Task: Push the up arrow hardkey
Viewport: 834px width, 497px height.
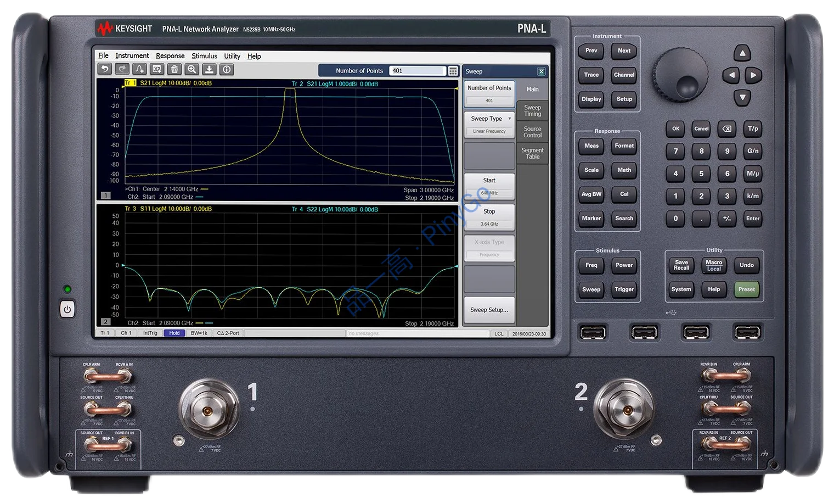Action: pyautogui.click(x=742, y=53)
